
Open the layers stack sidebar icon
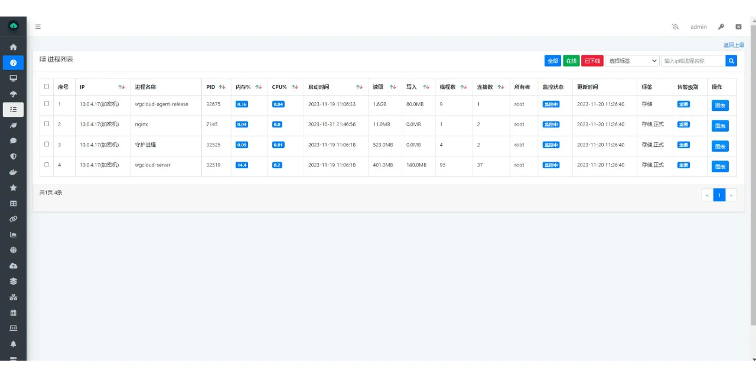click(13, 281)
